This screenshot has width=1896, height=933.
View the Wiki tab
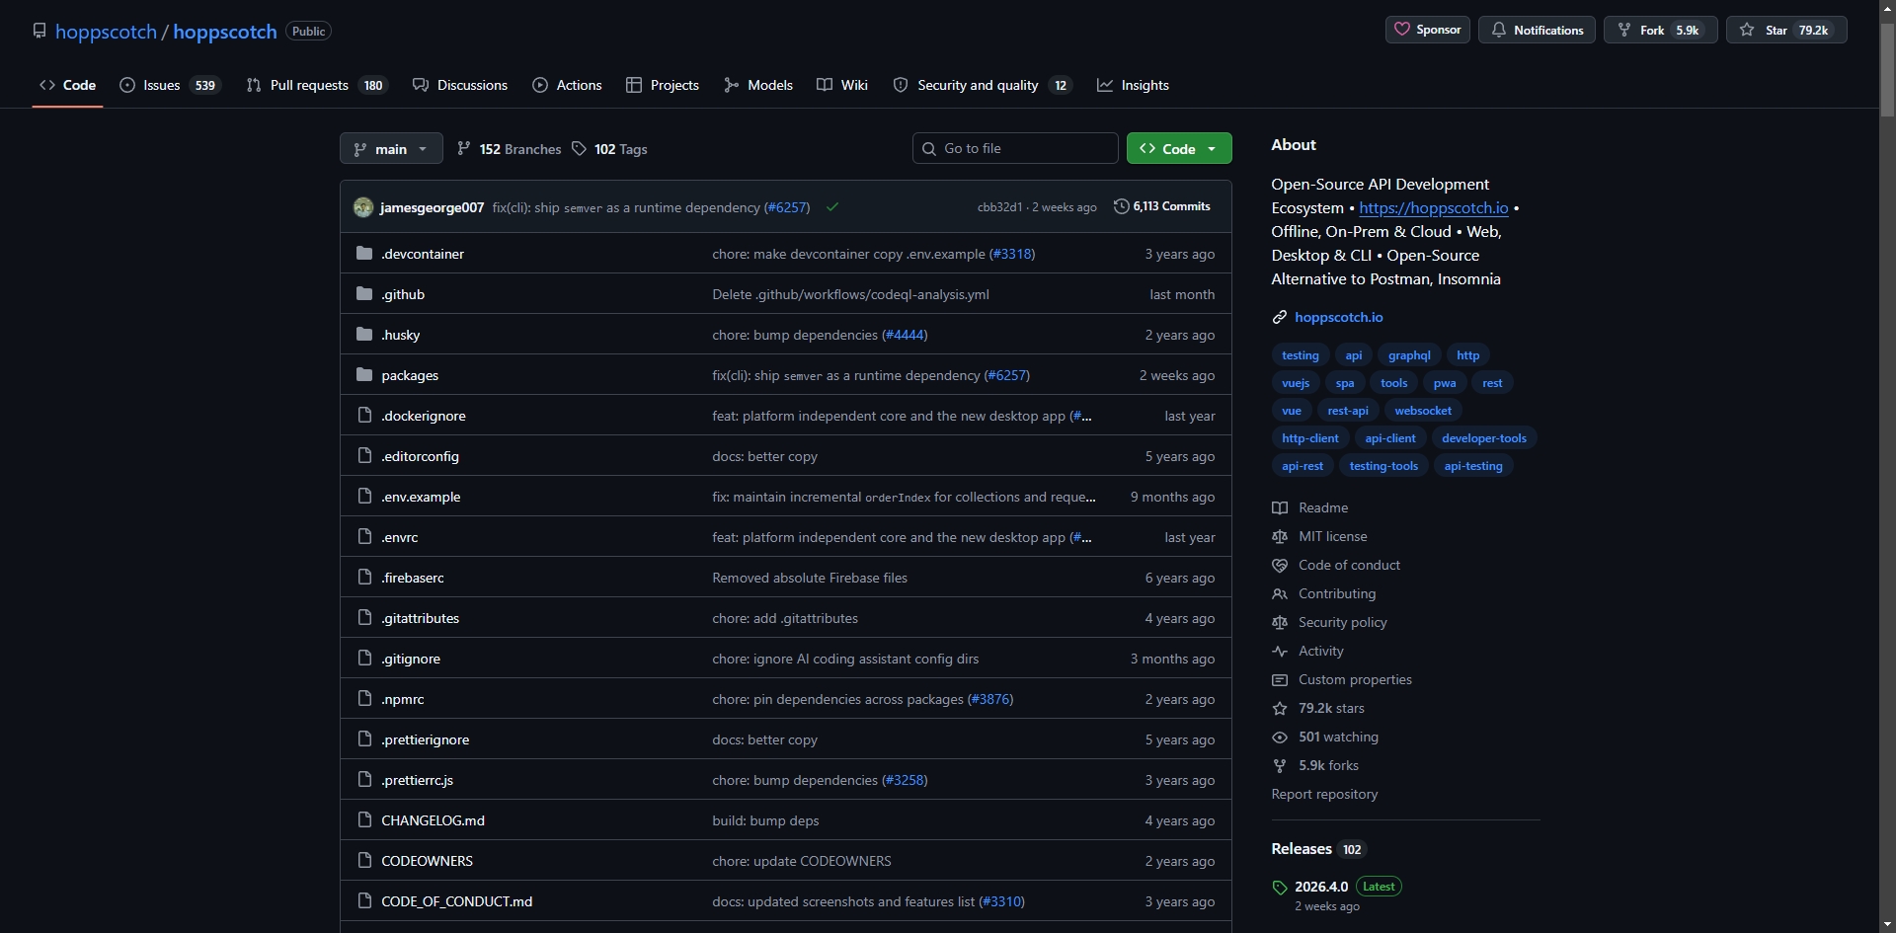[842, 85]
